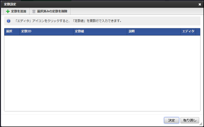
Task: Click the 取り消し button
Action: coord(190,120)
